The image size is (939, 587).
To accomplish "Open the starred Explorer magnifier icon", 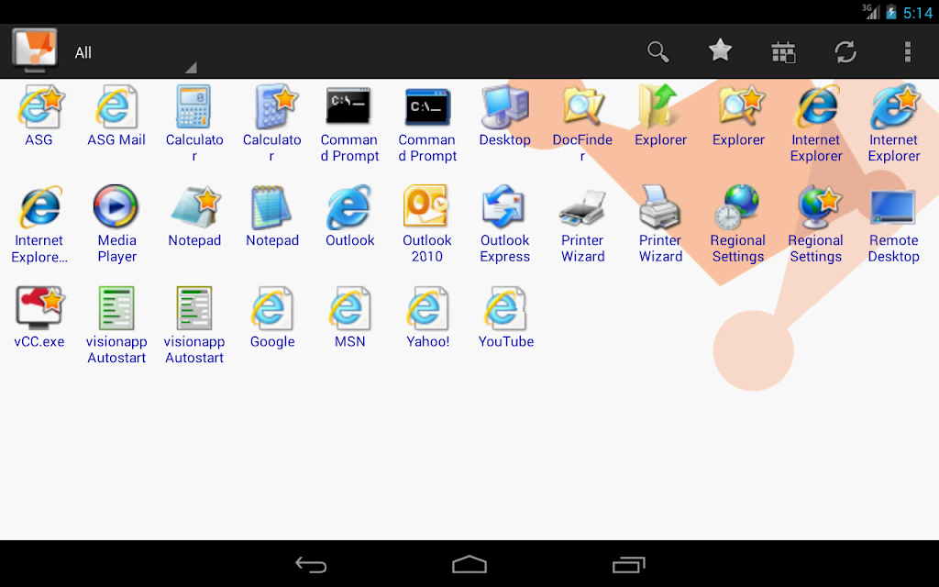I will pos(738,116).
